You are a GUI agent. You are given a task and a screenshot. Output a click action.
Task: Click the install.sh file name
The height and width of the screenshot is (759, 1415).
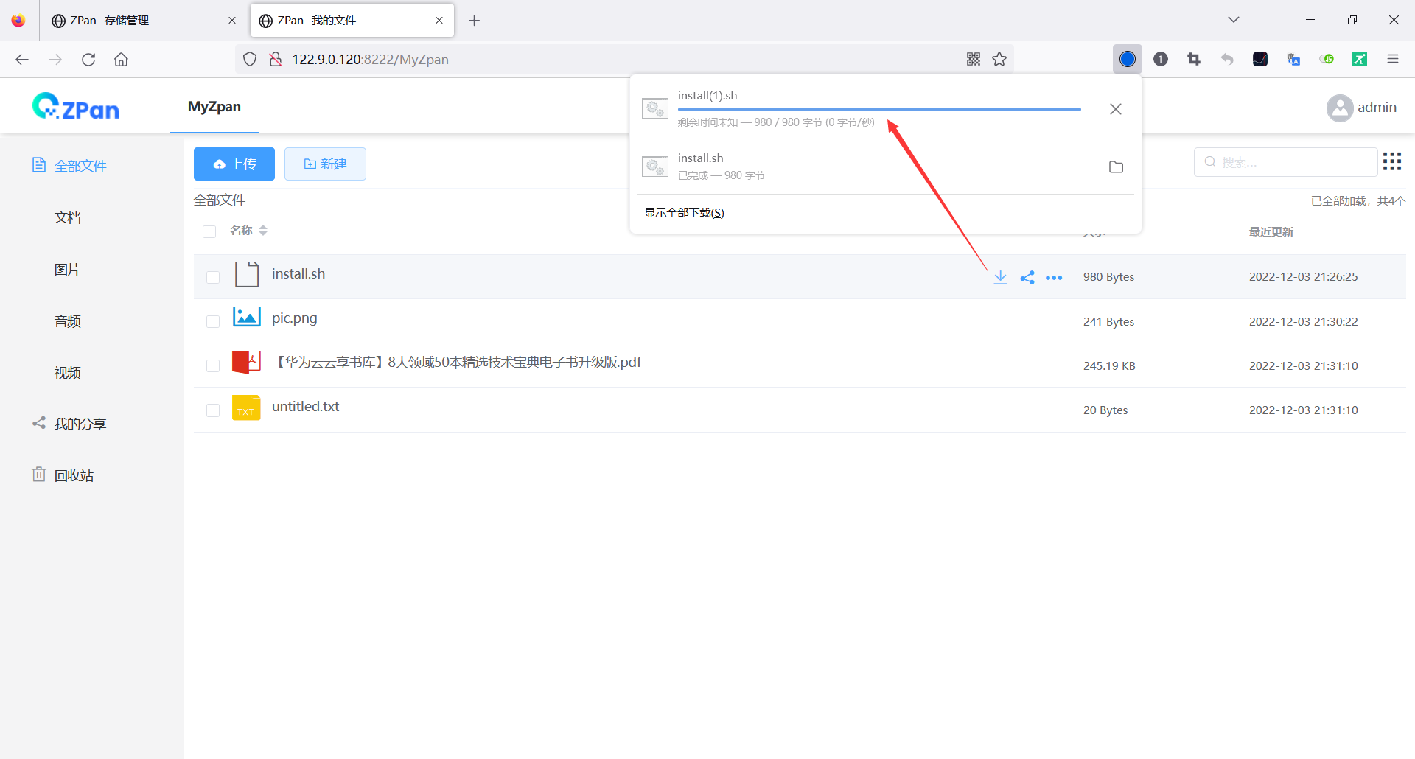[298, 274]
